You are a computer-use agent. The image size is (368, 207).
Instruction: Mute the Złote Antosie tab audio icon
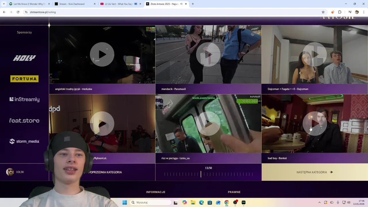(181, 4)
